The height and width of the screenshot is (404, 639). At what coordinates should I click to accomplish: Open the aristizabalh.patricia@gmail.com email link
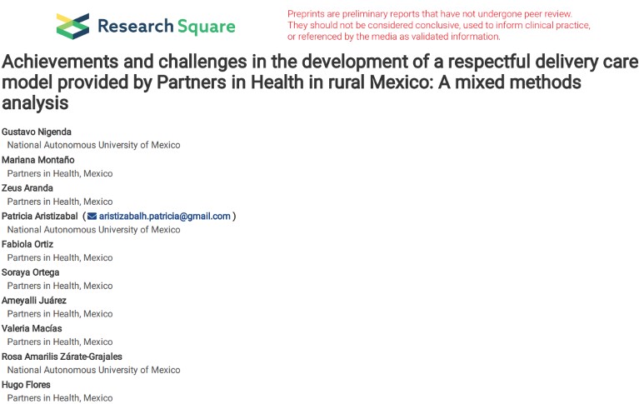[165, 216]
